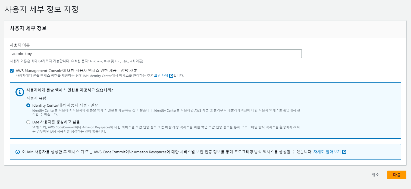Click 사용자에게 콘솔 액세스 권한을 제공하고 있습니까? heading

coord(70,90)
